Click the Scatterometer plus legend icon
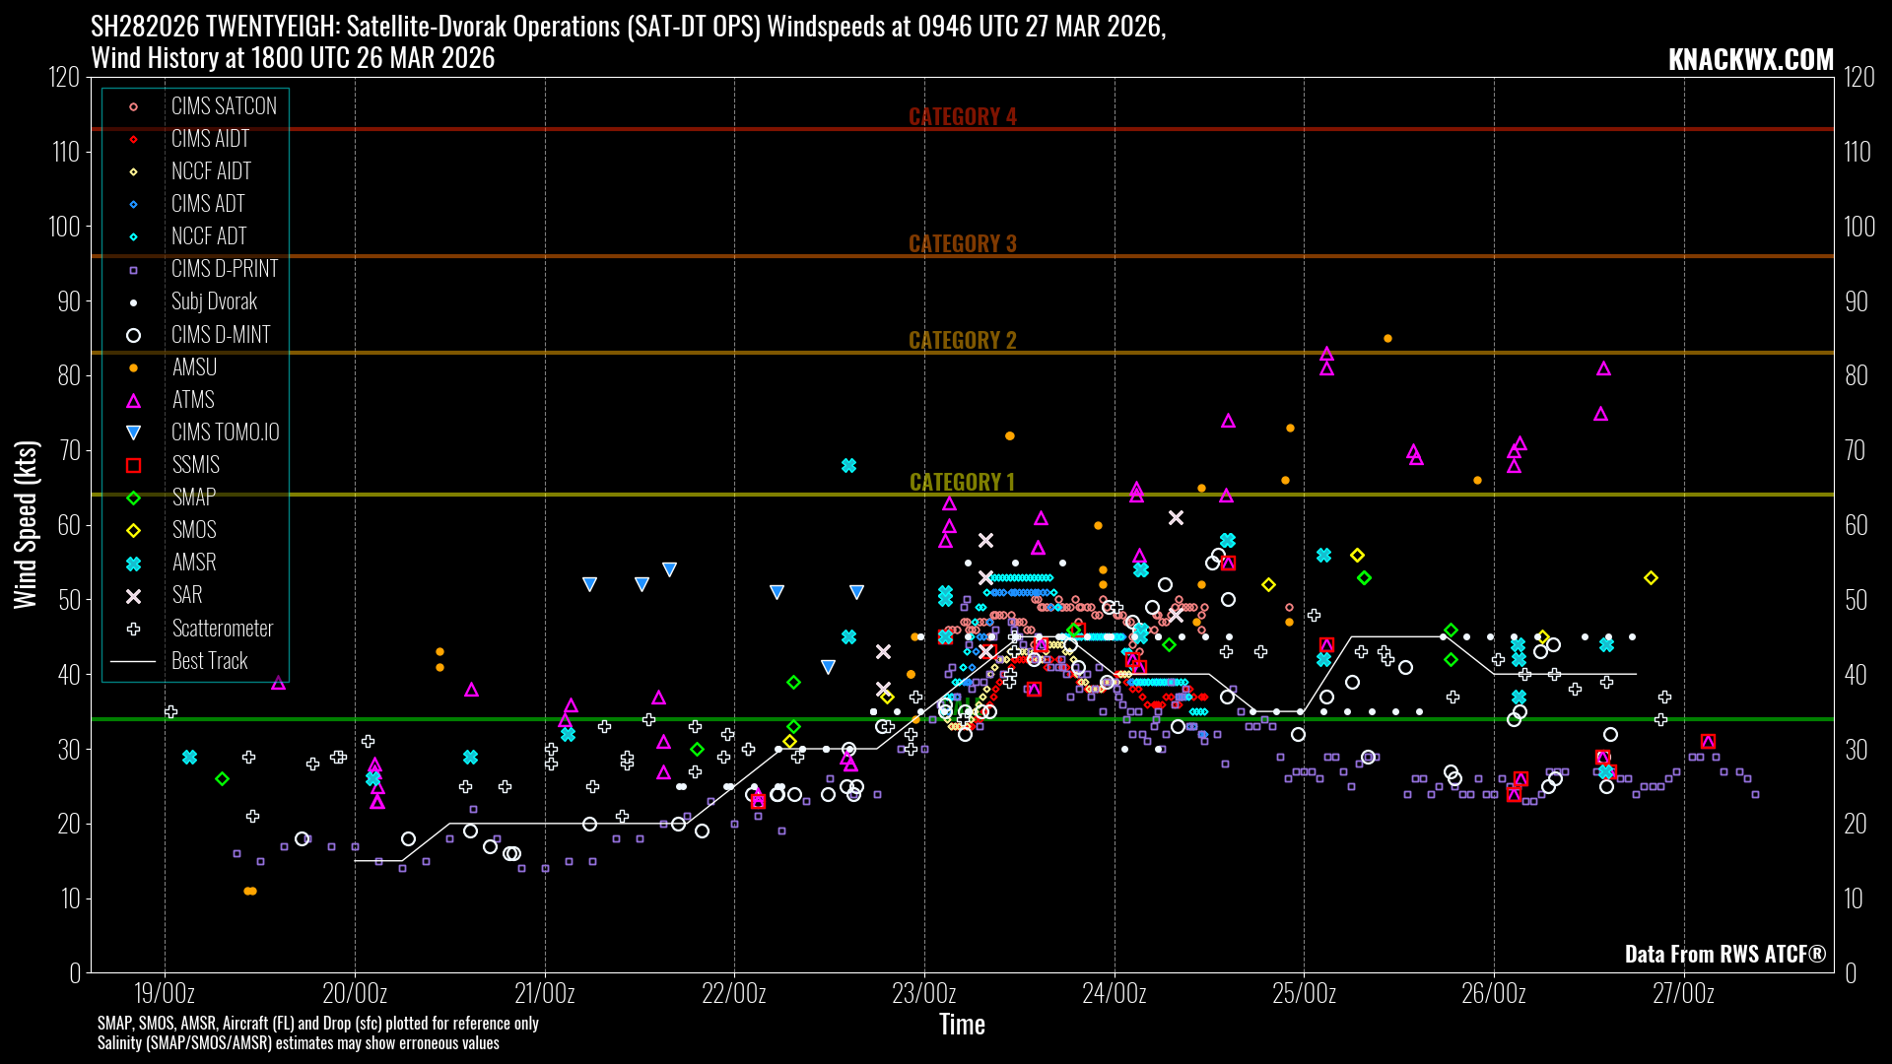Screen dimensions: 1892x1064 pos(133,629)
